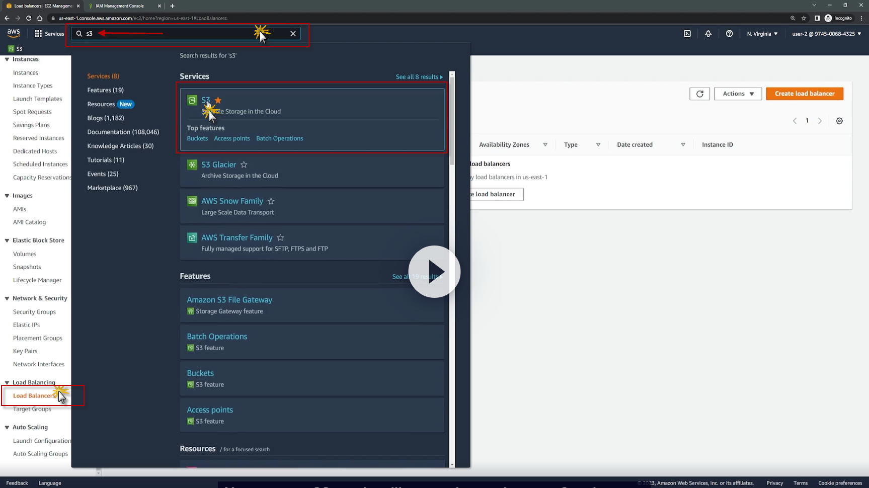The width and height of the screenshot is (869, 488).
Task: Open the CloudShell icon in the top bar
Action: click(687, 34)
